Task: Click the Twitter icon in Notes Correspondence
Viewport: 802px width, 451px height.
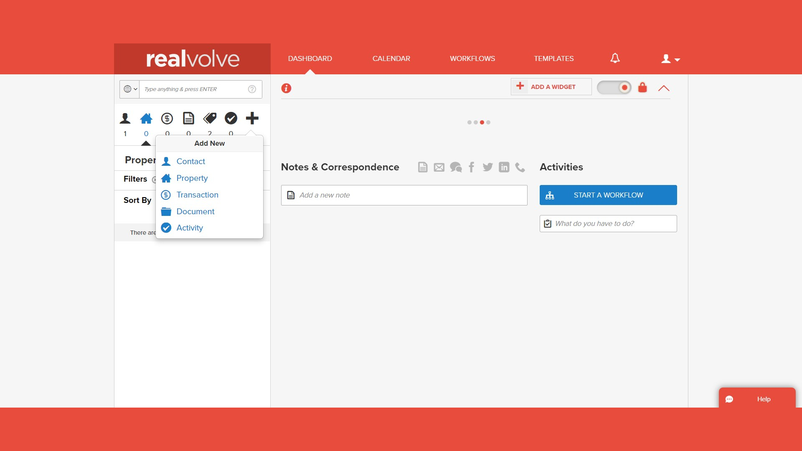Action: pos(487,166)
